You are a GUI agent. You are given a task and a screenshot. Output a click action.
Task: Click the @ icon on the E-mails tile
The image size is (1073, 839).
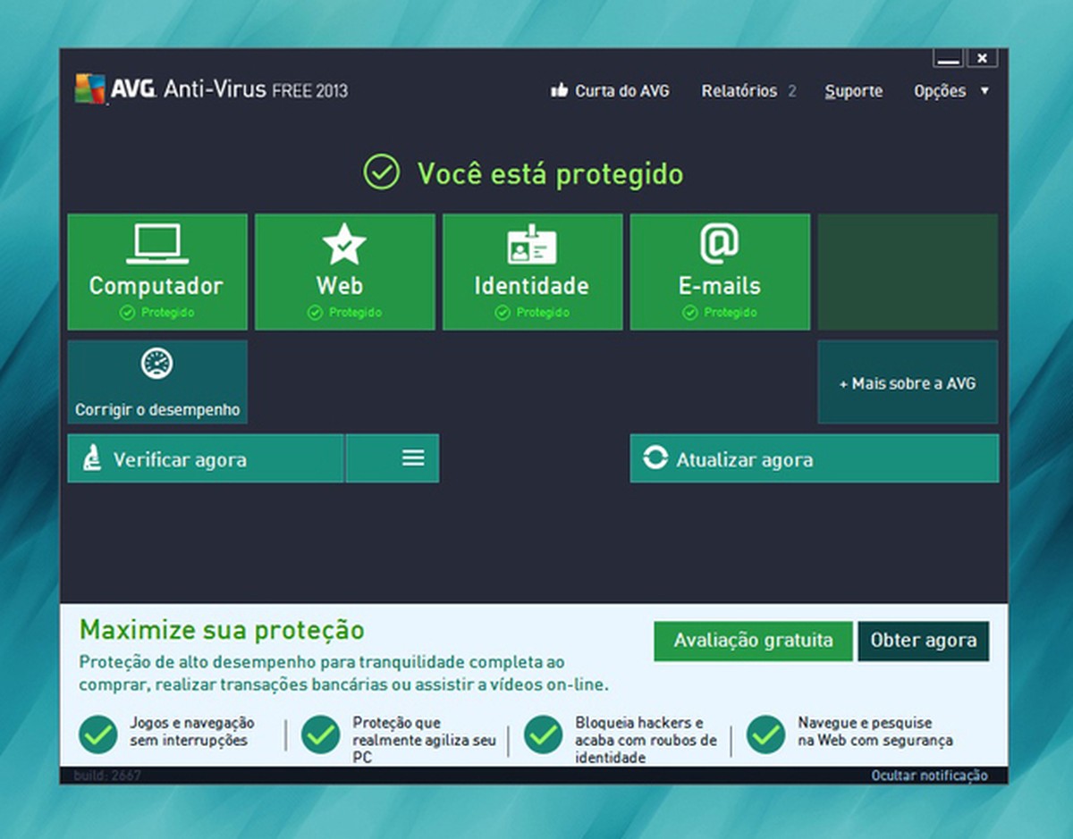coord(719,244)
